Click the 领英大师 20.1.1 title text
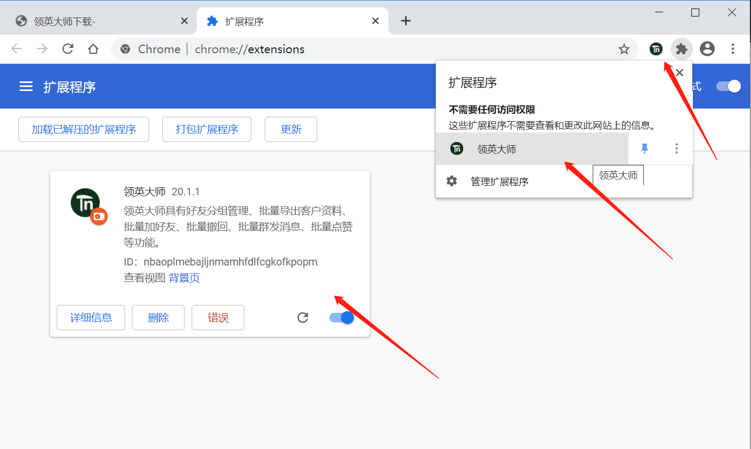751x449 pixels. pyautogui.click(x=161, y=192)
